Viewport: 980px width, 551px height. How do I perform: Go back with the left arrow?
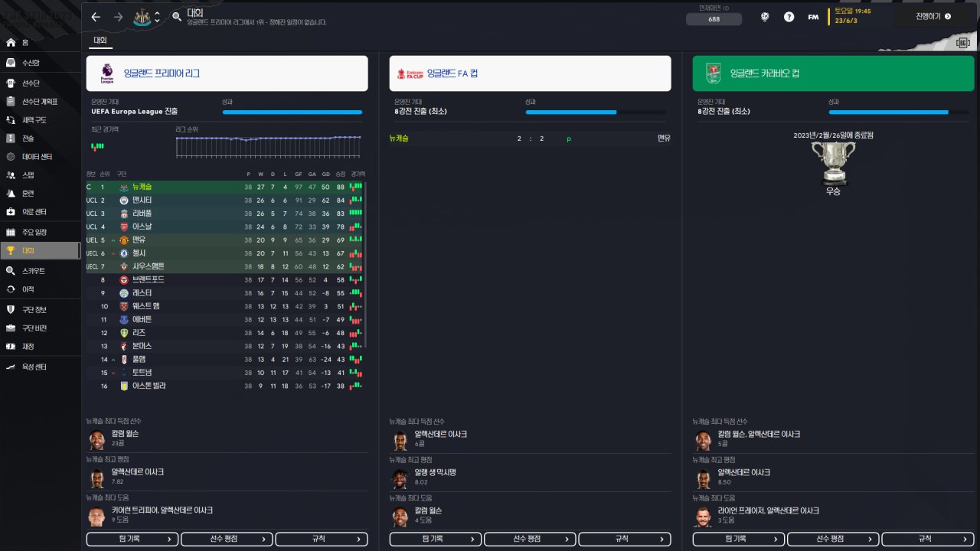pos(96,17)
